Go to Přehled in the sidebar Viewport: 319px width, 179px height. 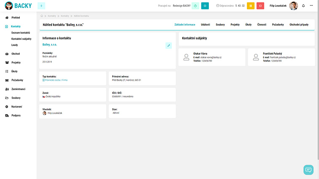click(15, 18)
